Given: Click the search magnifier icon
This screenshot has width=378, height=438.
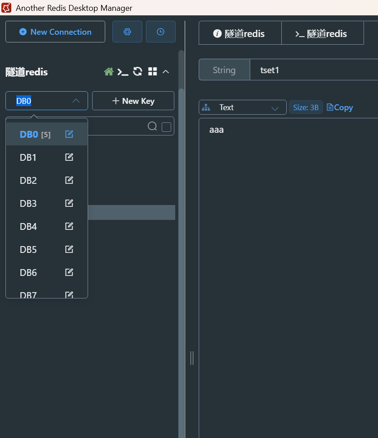Looking at the screenshot, I should coord(152,126).
